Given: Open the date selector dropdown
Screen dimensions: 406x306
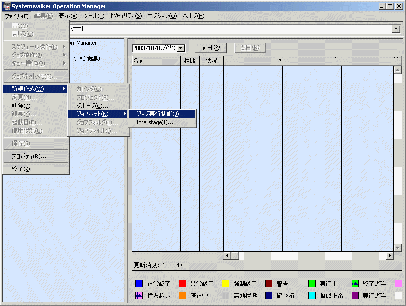Looking at the screenshot, I should [181, 48].
